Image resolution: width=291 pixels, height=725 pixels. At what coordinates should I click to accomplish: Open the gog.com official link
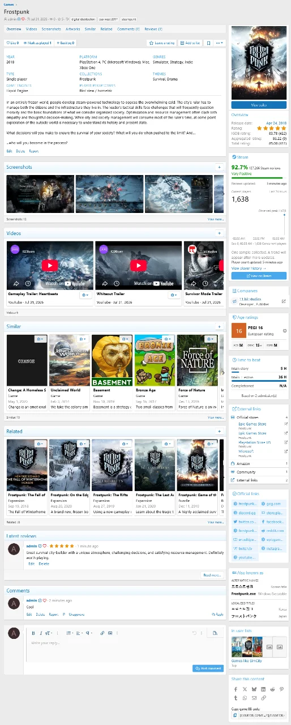273,504
